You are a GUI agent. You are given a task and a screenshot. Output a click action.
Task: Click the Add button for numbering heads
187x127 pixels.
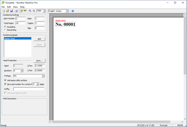coord(39,39)
